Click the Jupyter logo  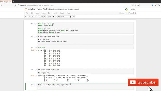tap(30, 9)
